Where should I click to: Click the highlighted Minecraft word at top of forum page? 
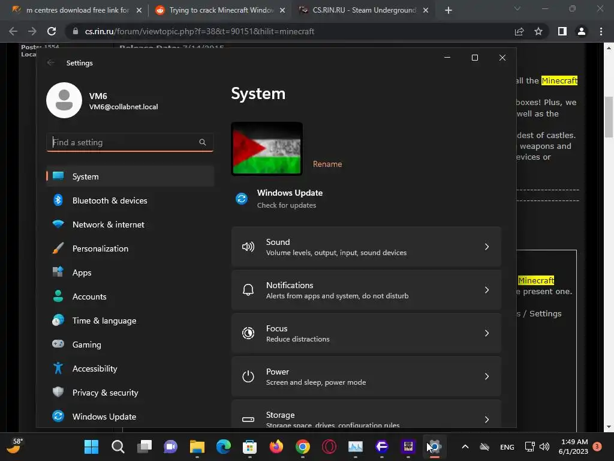[x=559, y=81]
